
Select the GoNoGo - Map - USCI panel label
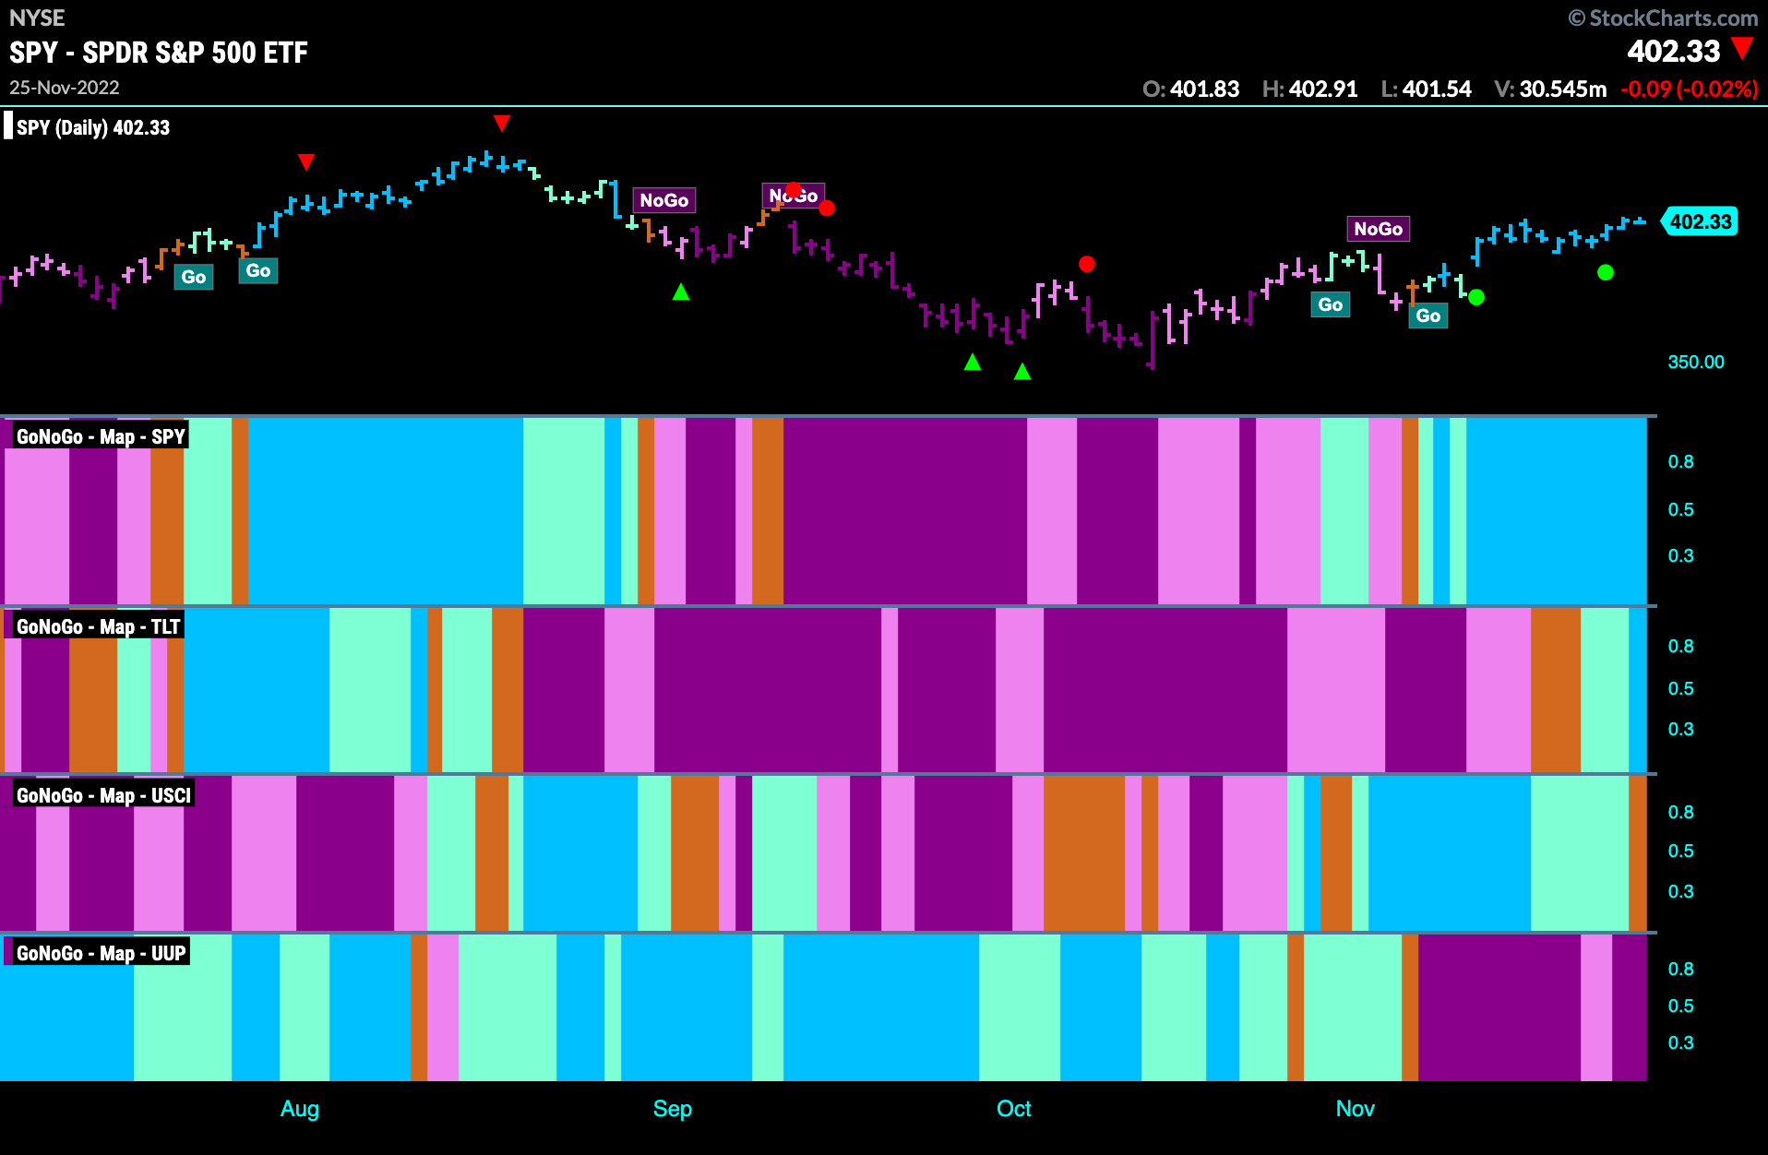tap(103, 795)
